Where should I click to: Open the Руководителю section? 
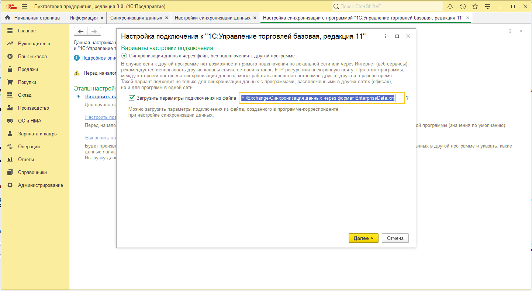click(x=35, y=44)
